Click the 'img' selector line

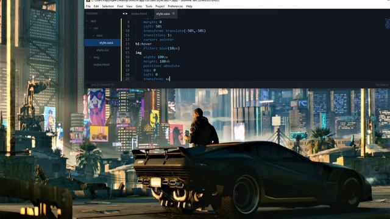pyautogui.click(x=138, y=53)
